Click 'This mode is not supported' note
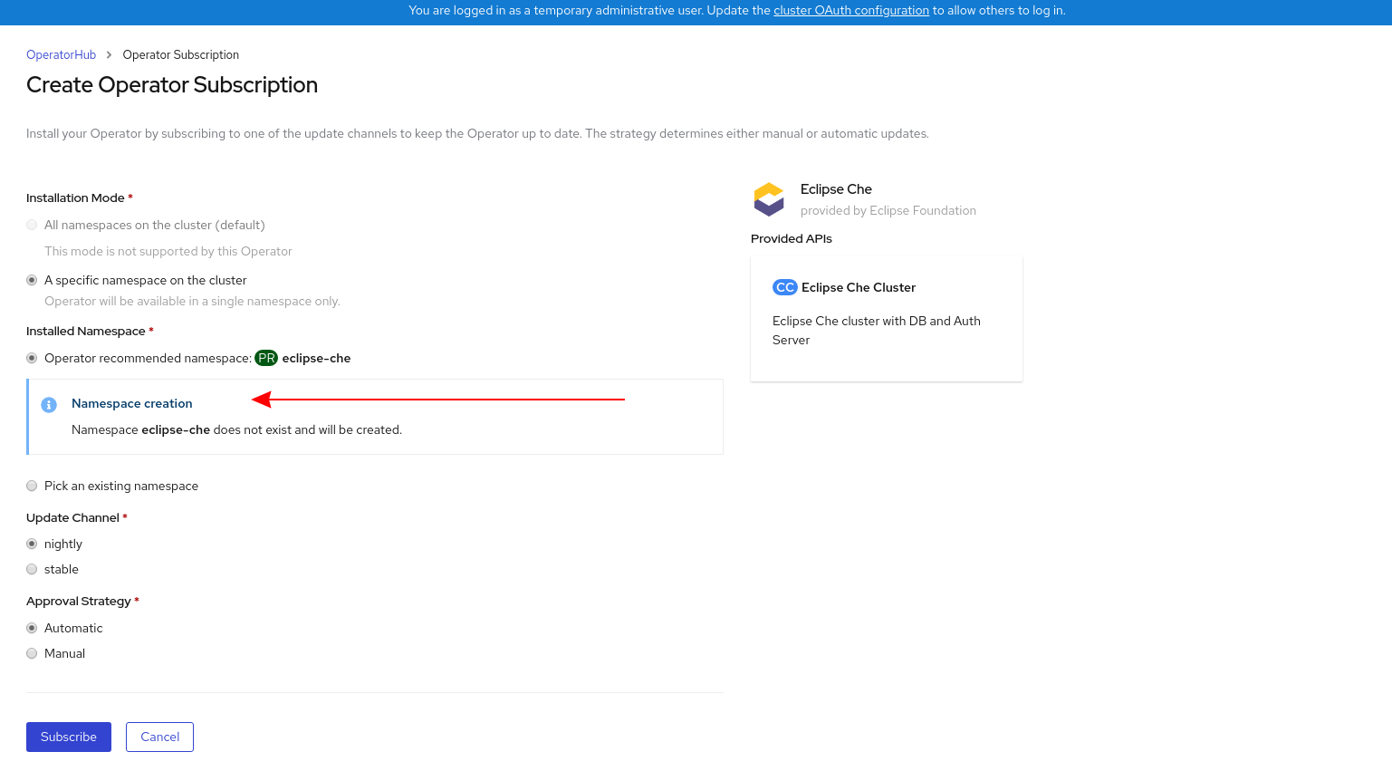 [x=168, y=251]
